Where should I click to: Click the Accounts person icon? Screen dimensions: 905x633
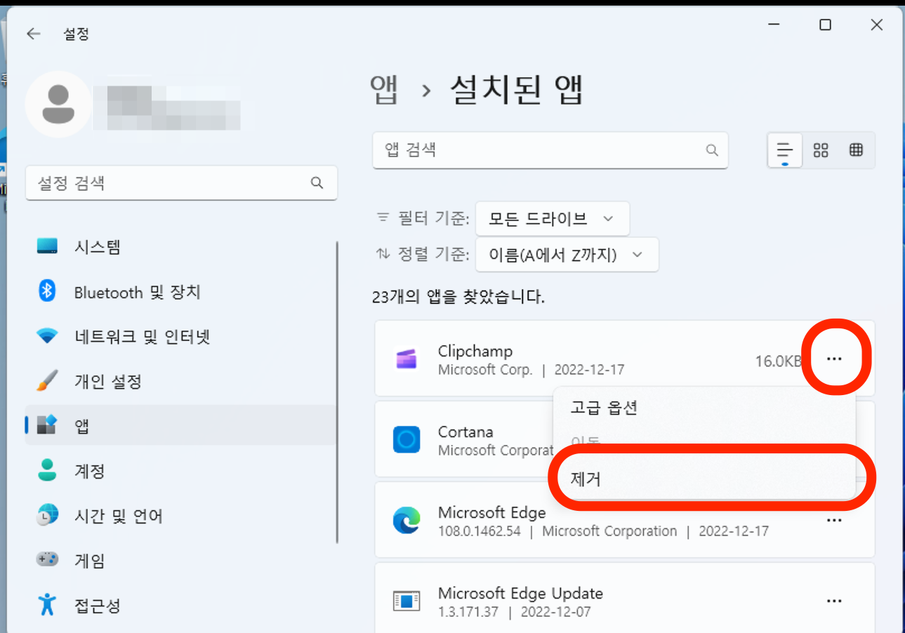click(47, 470)
